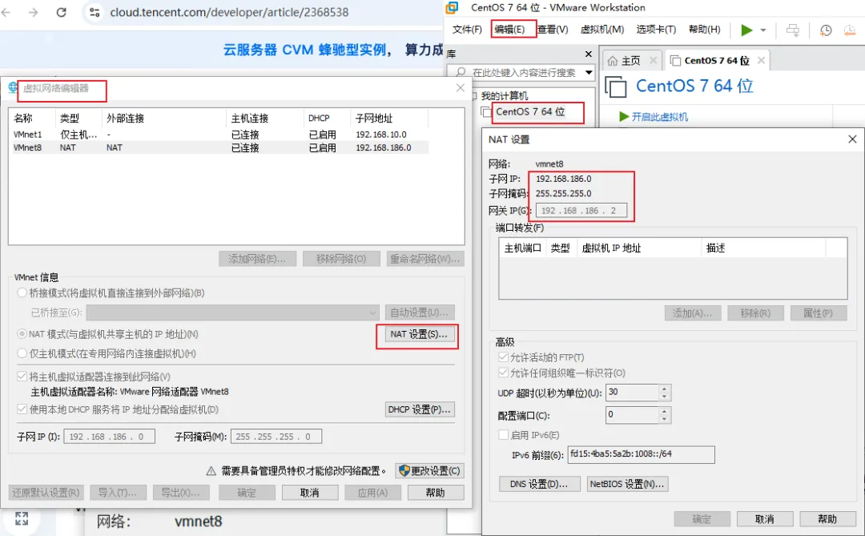
Task: Open the 虚拟机(M) menu
Action: [601, 30]
